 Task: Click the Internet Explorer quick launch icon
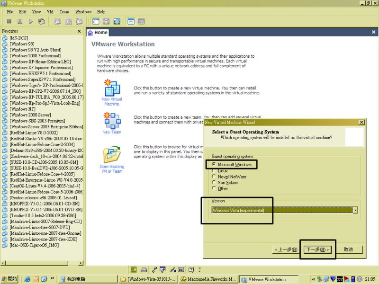click(27, 279)
